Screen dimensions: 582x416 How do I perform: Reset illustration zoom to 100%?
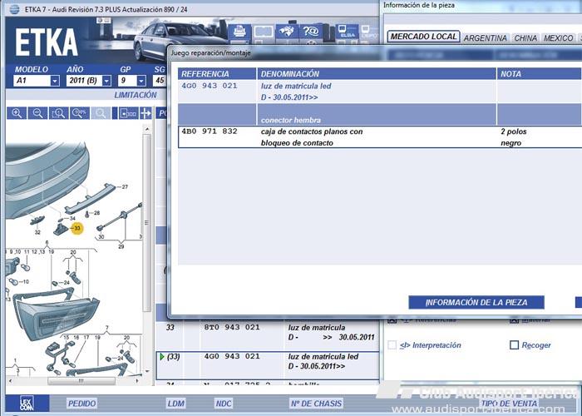coord(80,113)
